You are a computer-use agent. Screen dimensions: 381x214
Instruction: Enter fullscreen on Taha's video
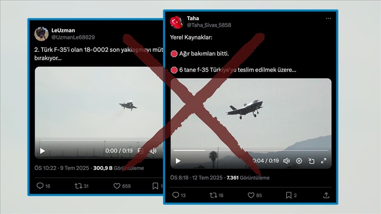click(323, 161)
